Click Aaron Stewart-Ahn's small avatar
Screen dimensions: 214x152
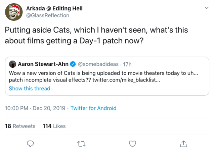(x=12, y=64)
